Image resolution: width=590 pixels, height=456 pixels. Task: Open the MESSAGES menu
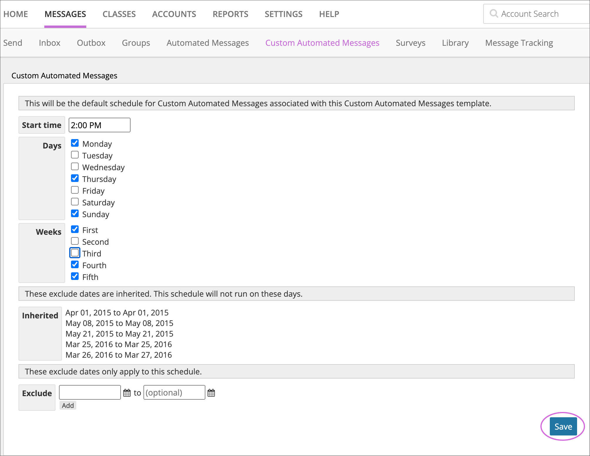tap(65, 14)
